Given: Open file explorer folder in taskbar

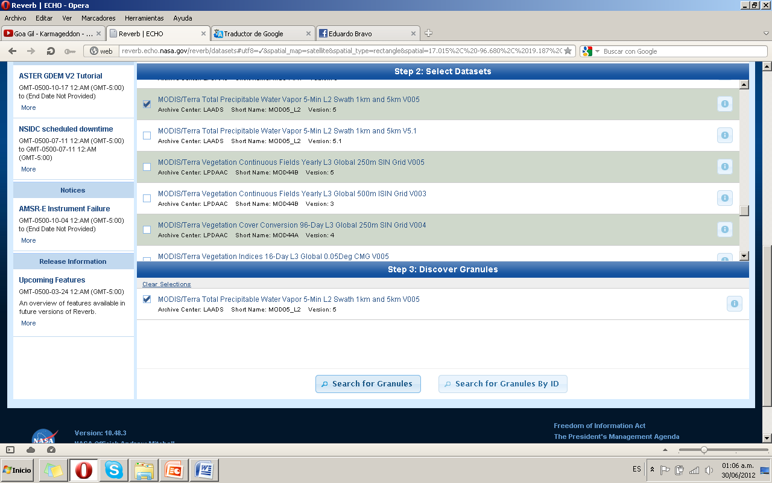Looking at the screenshot, I should 144,470.
